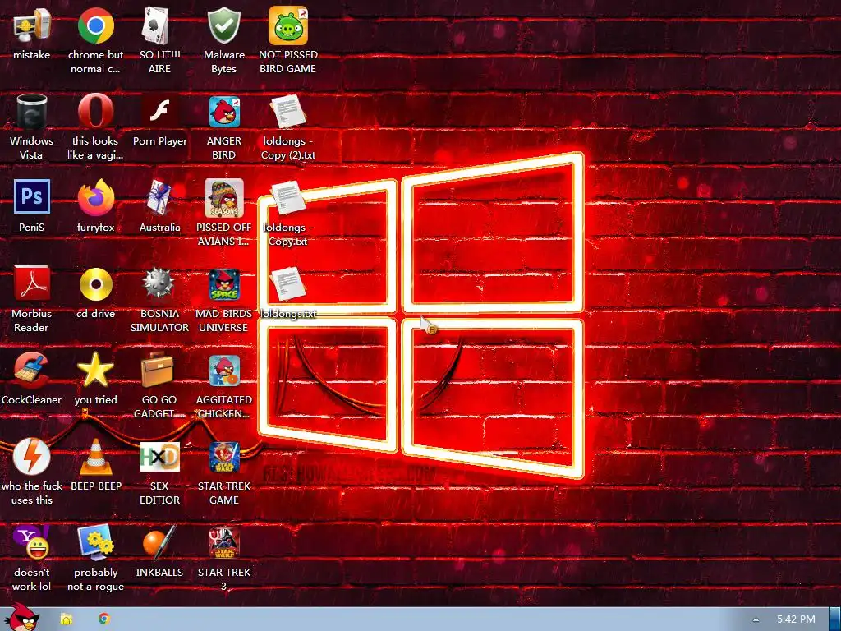This screenshot has width=841, height=631.
Task: Open the 'probably not a rogue' gears icon
Action: [95, 542]
